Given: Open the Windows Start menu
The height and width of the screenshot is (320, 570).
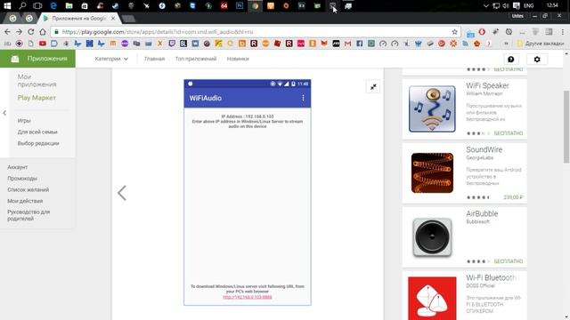Looking at the screenshot, I should pyautogui.click(x=7, y=6).
